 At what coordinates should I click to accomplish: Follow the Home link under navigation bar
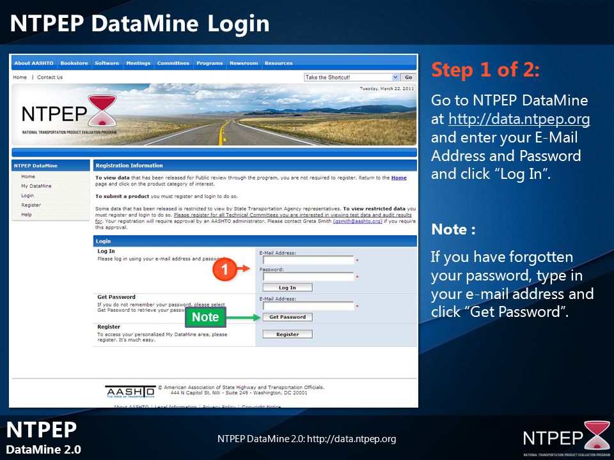pos(20,77)
